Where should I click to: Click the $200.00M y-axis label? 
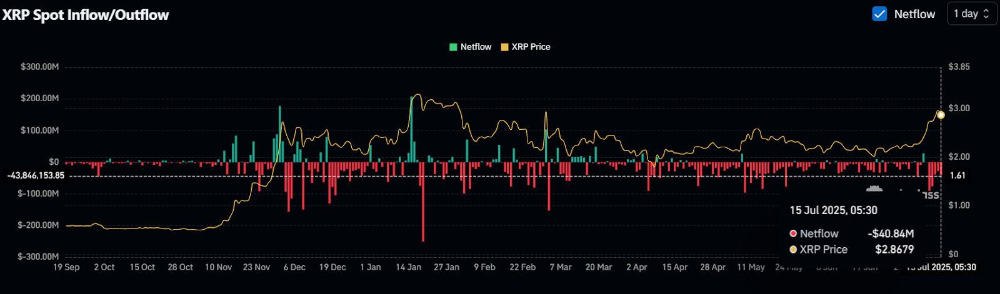[x=40, y=98]
